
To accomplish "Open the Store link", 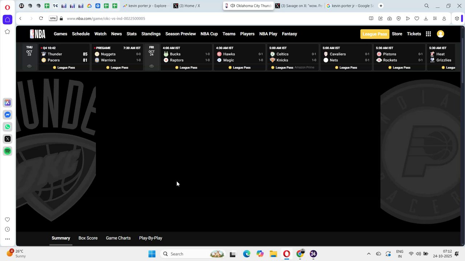I will [x=397, y=34].
